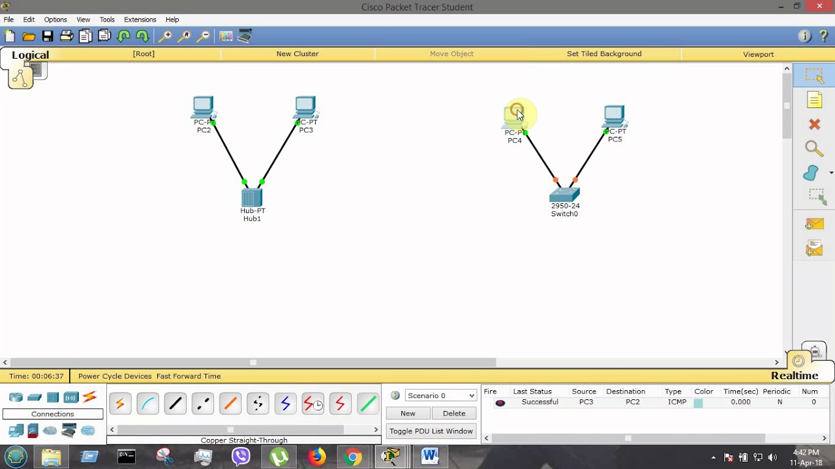Viewport: 835px width, 469px height.
Task: Expand the drawing shape tool dropdown arrow
Action: [831, 173]
